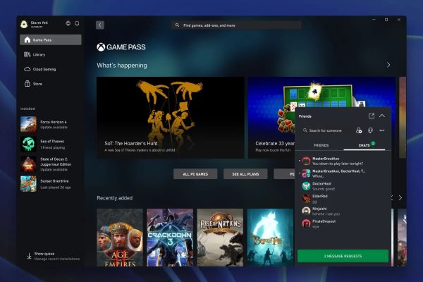Open chat with MasterGreatAxe
Viewport: 423px width, 282px height.
point(343,161)
